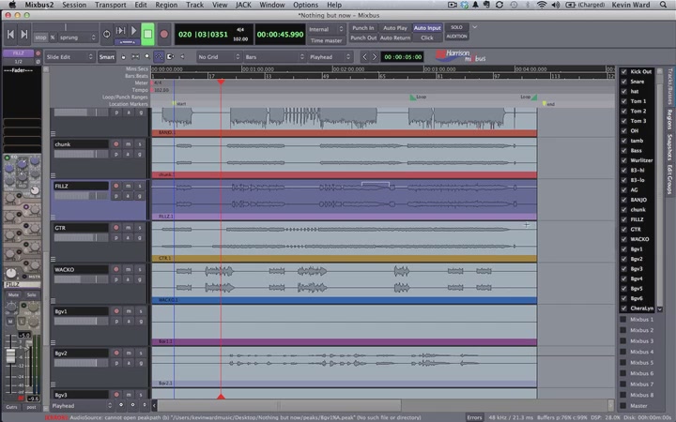Mute the WACKO track
The height and width of the screenshot is (422, 676).
[128, 269]
